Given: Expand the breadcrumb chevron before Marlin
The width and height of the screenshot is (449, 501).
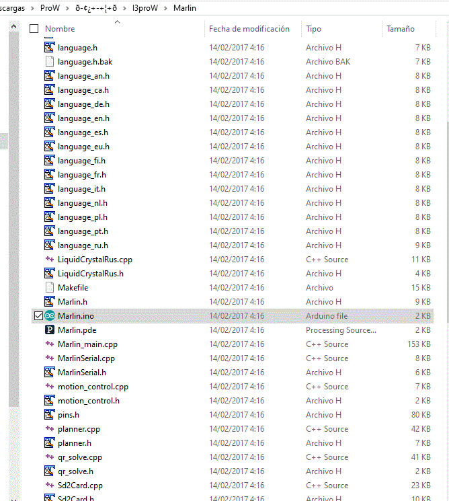Looking at the screenshot, I should [166, 8].
